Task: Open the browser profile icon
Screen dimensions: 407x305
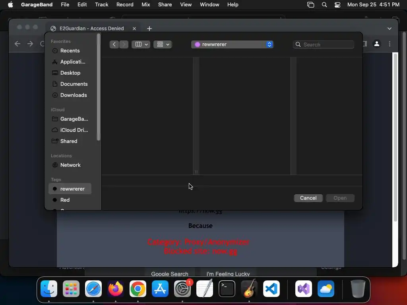Action: click(x=377, y=44)
